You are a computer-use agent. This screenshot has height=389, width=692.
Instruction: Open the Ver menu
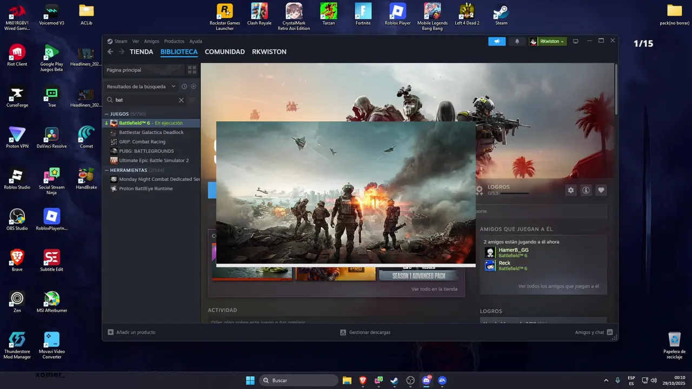coord(136,41)
